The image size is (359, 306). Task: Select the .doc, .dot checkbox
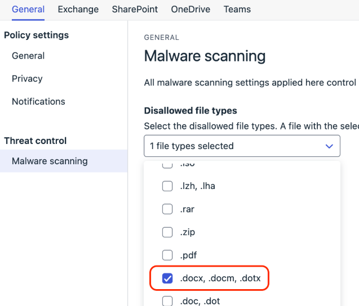167,301
